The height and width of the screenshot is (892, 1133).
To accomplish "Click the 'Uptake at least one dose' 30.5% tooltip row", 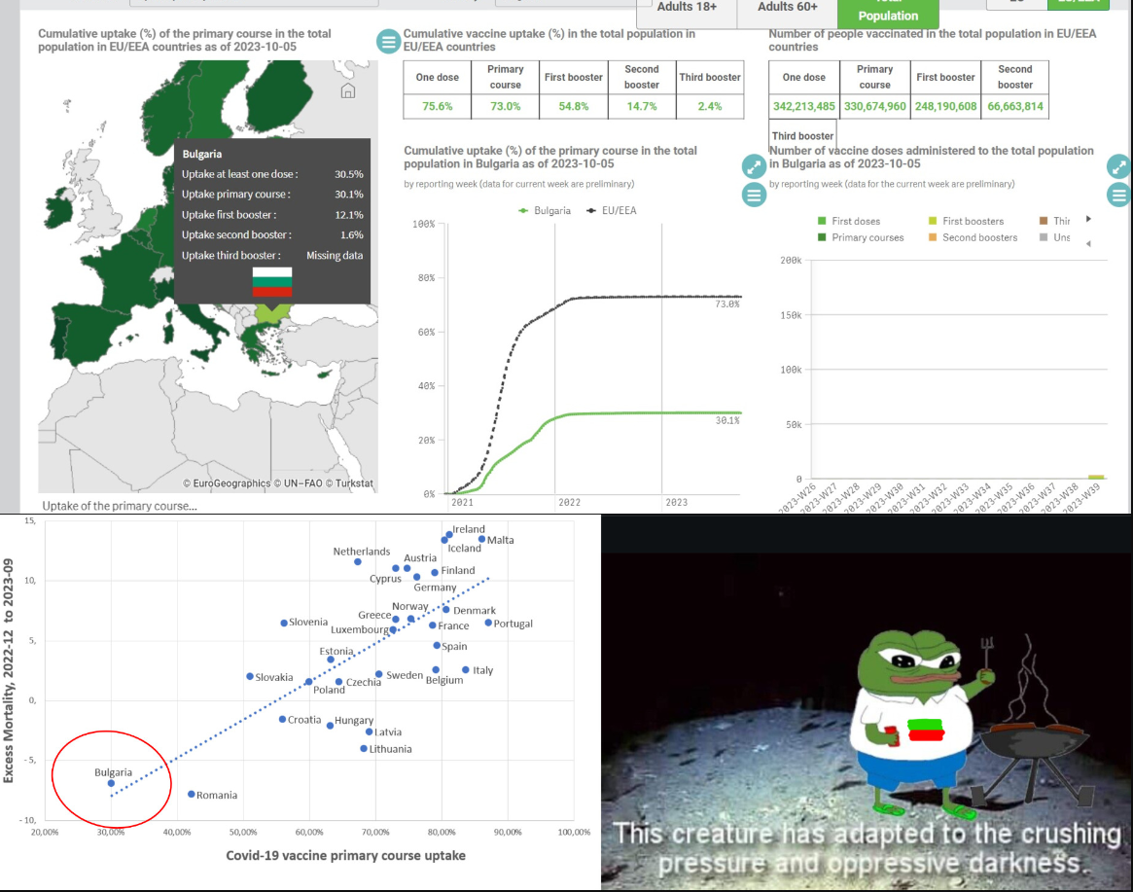I will pos(271,174).
